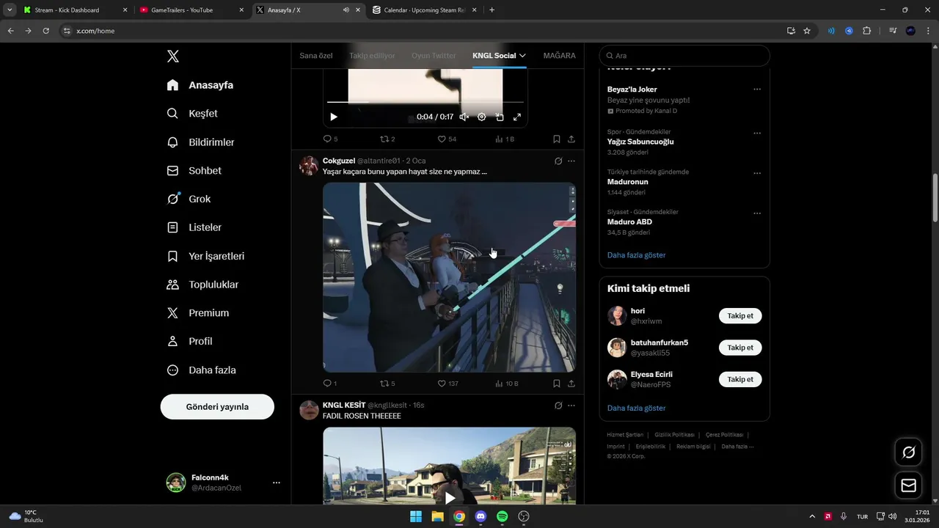The height and width of the screenshot is (528, 939).
Task: Open Grok actions on KNGL KESİT post
Action: (558, 406)
